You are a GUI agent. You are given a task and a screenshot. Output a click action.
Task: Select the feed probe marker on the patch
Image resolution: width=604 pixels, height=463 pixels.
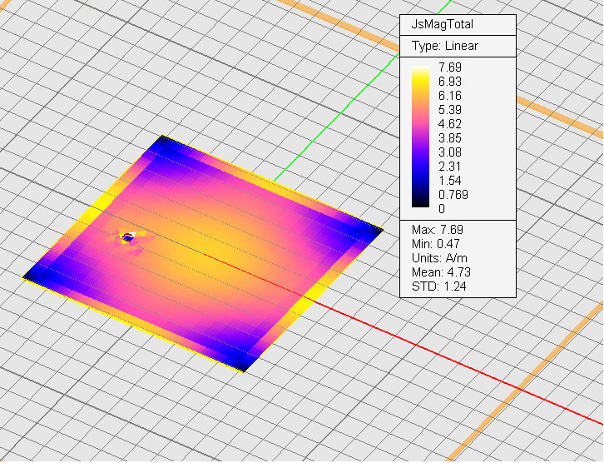(127, 238)
